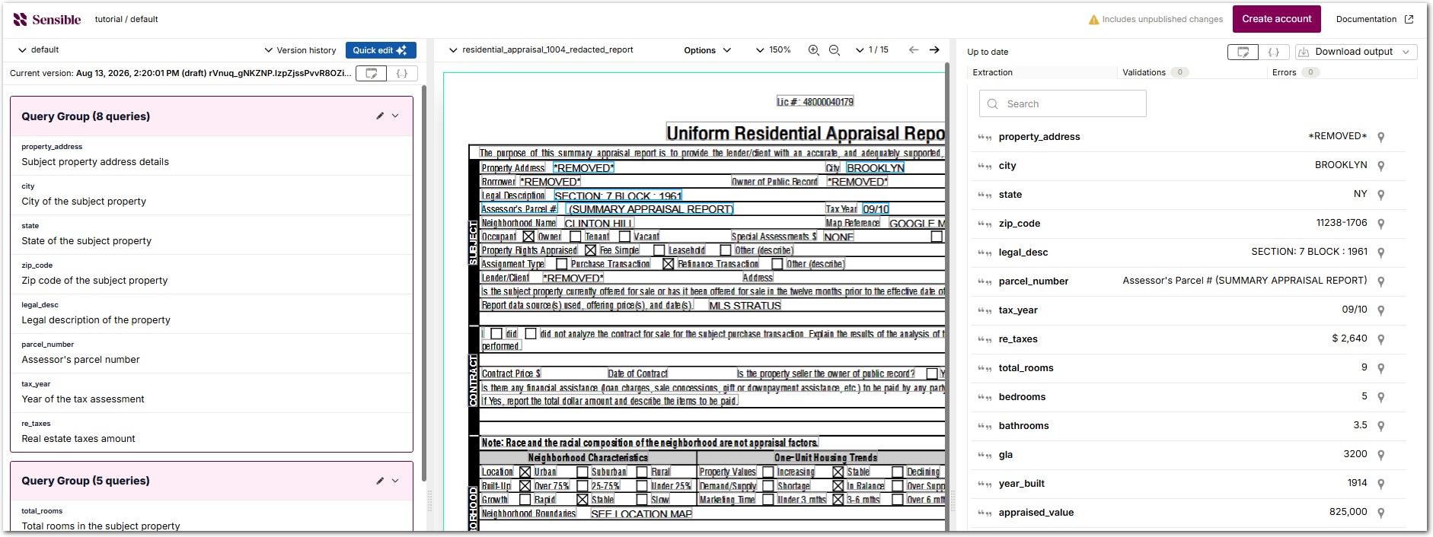Select the Extraction tab
Image resolution: width=1433 pixels, height=537 pixels.
(x=993, y=72)
